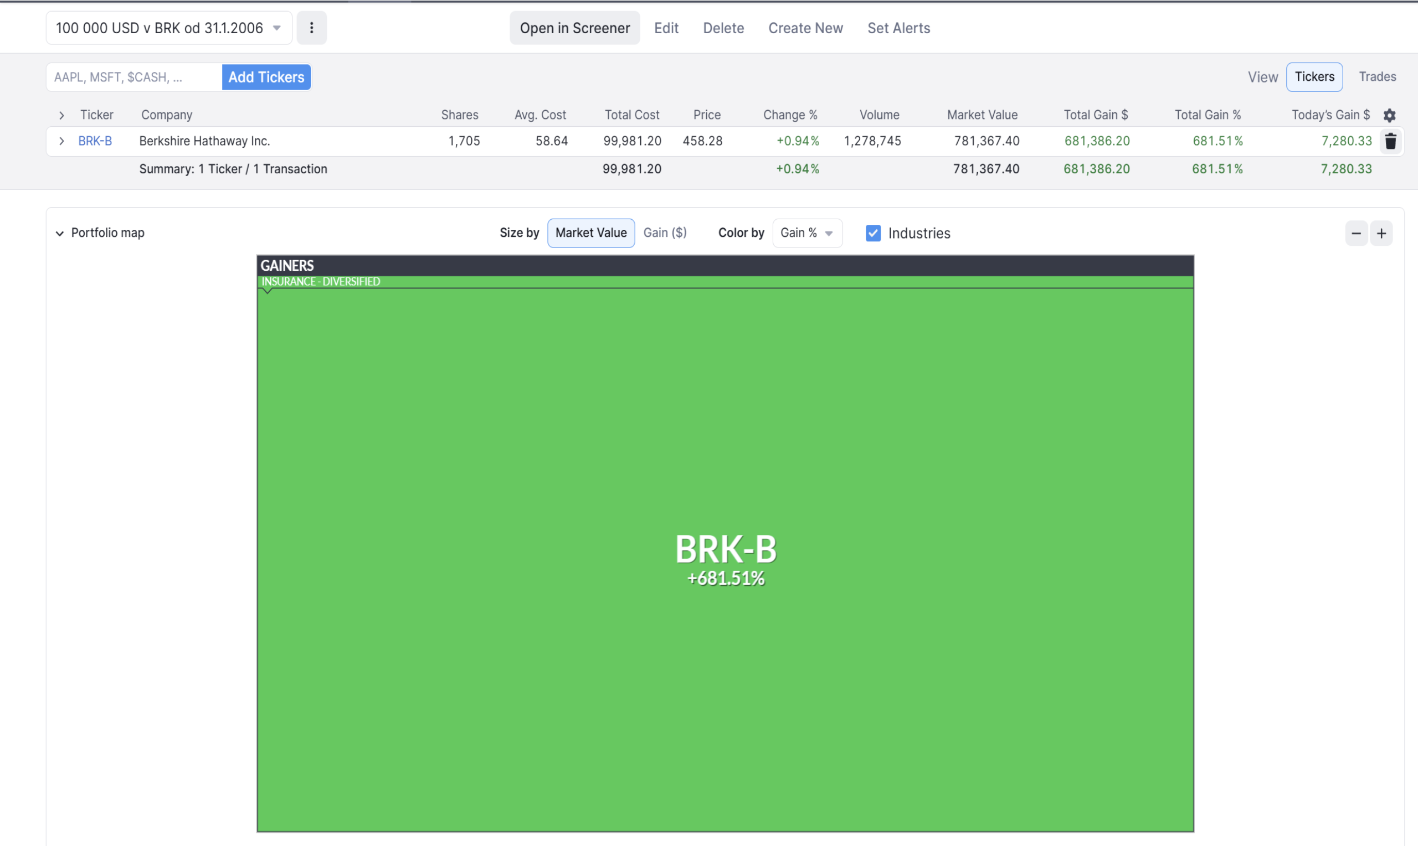Click Open in Screener button

[x=575, y=28]
